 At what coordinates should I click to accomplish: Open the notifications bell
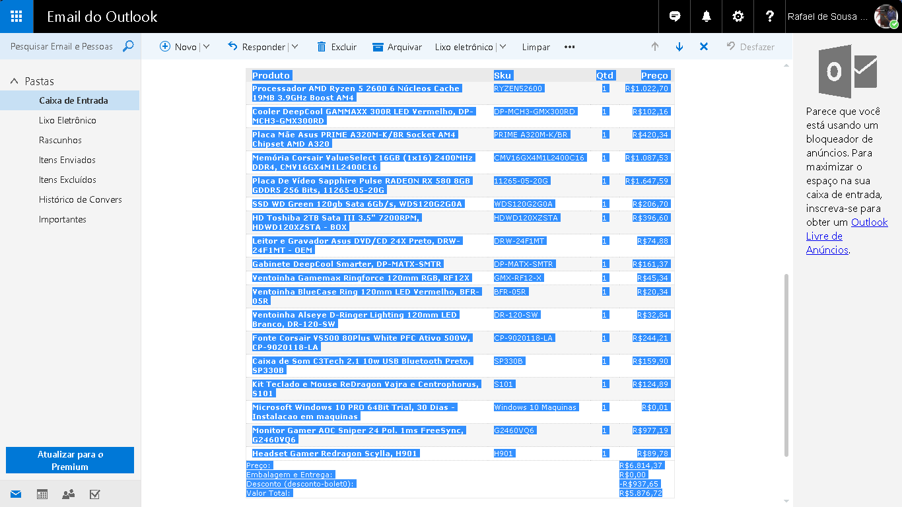point(707,17)
